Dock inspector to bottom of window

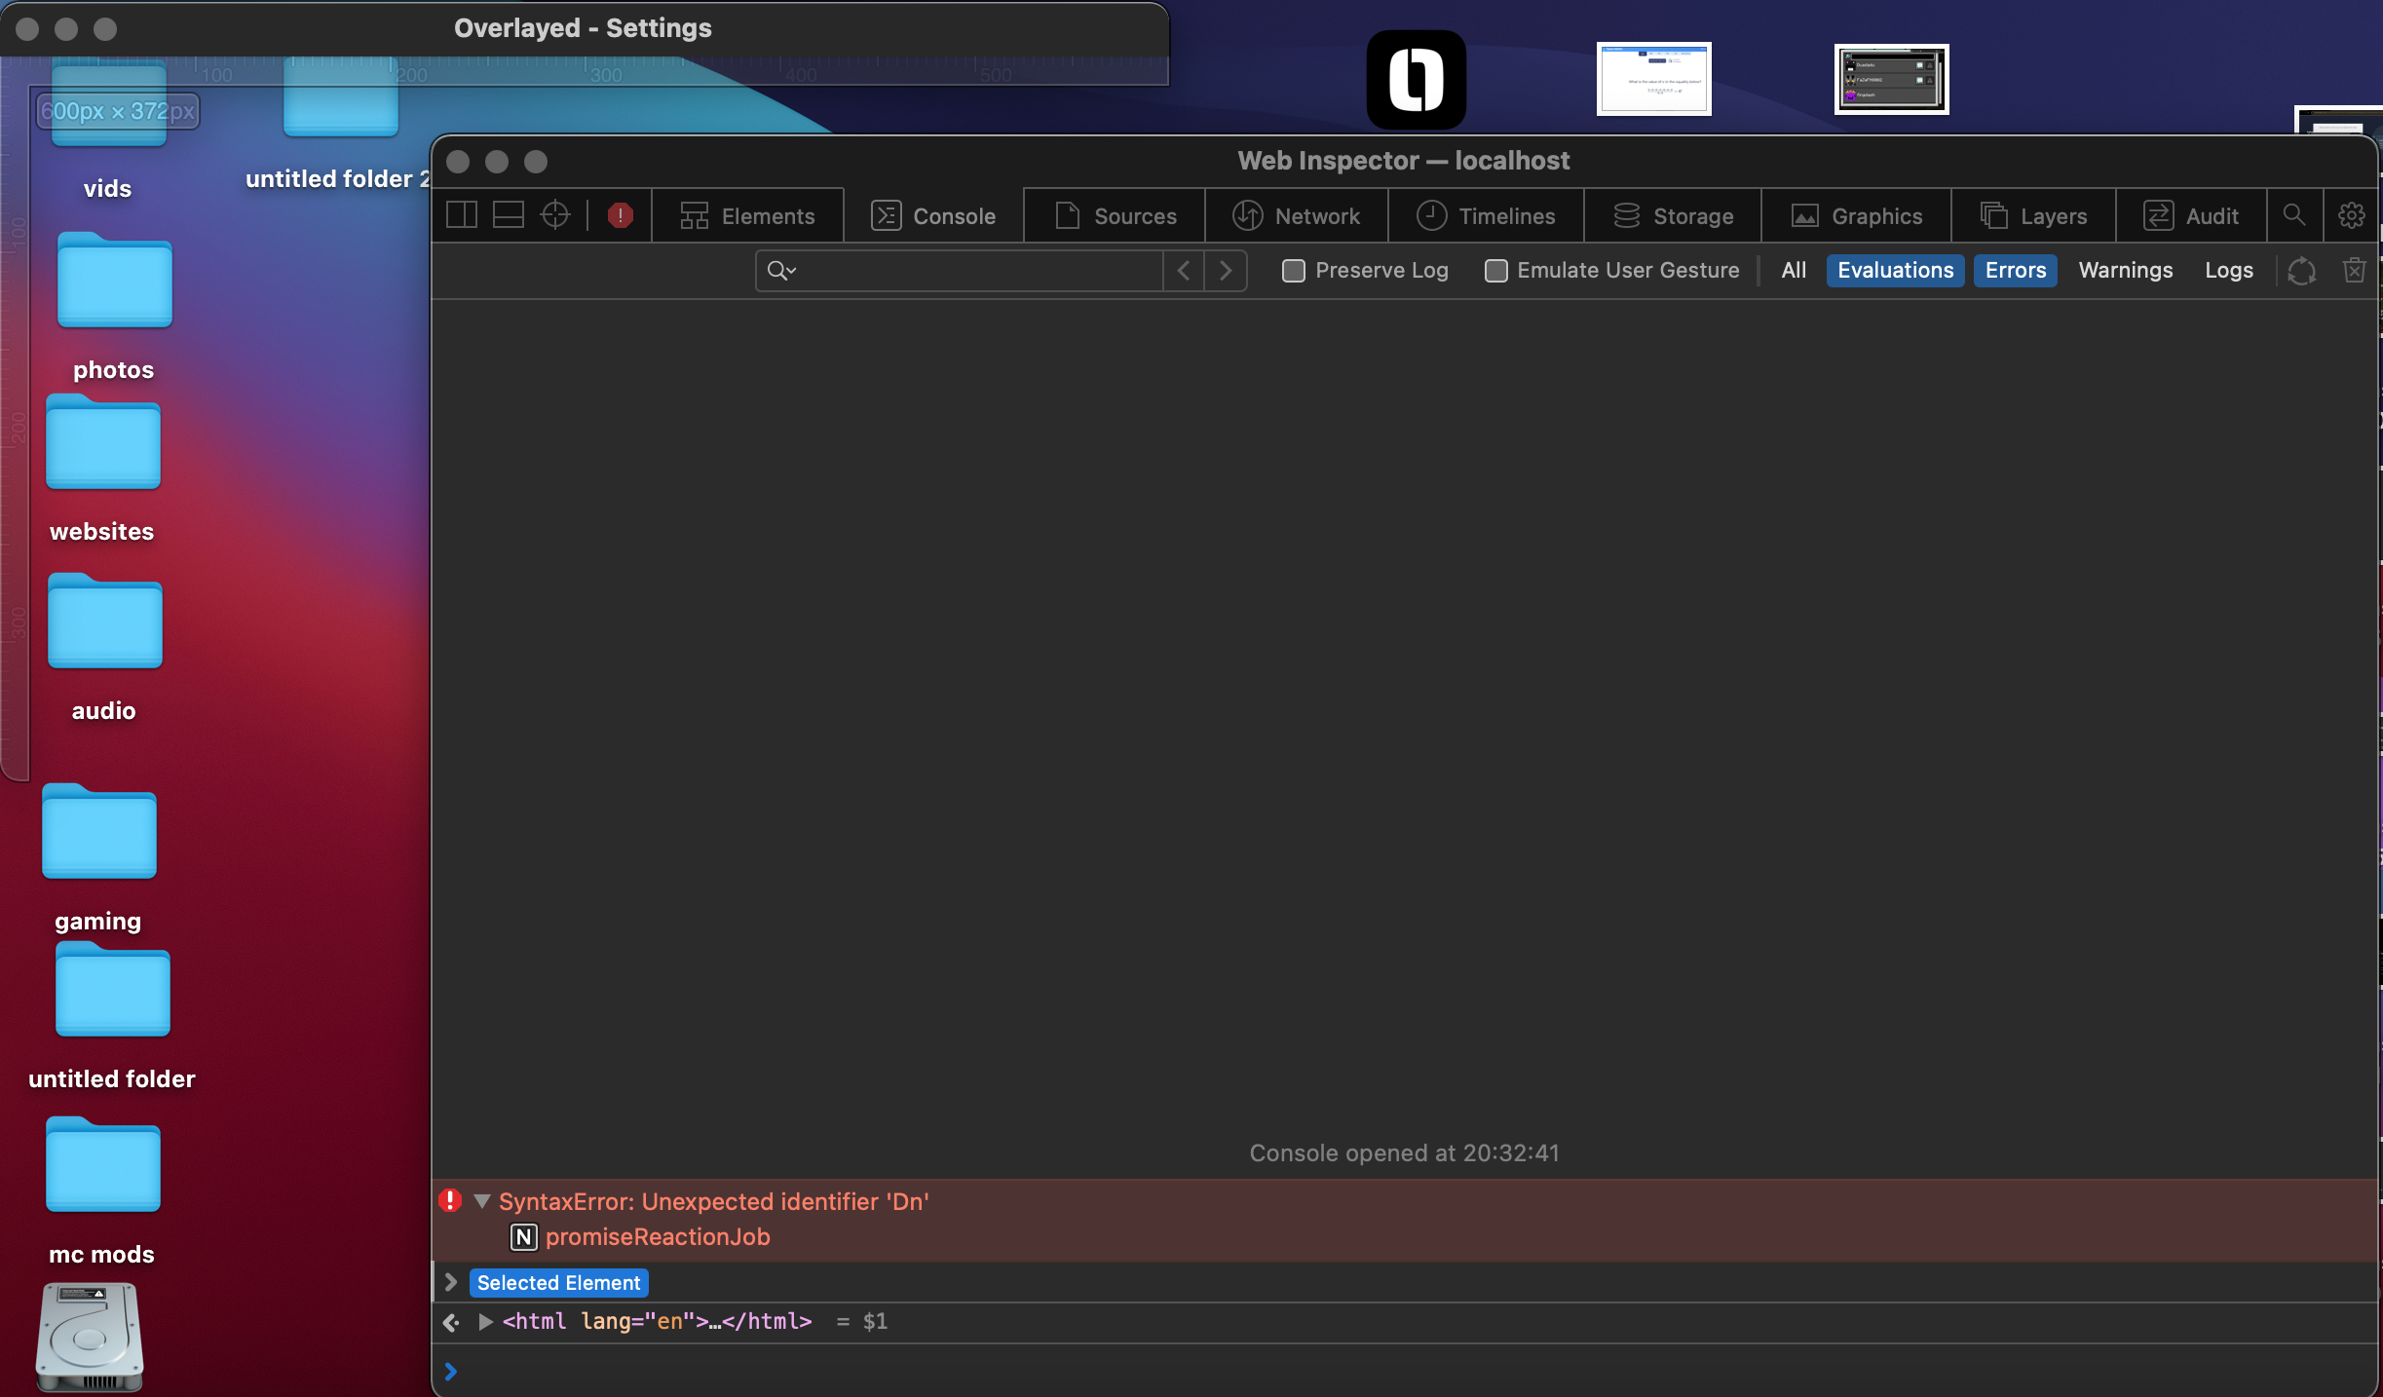[x=509, y=215]
